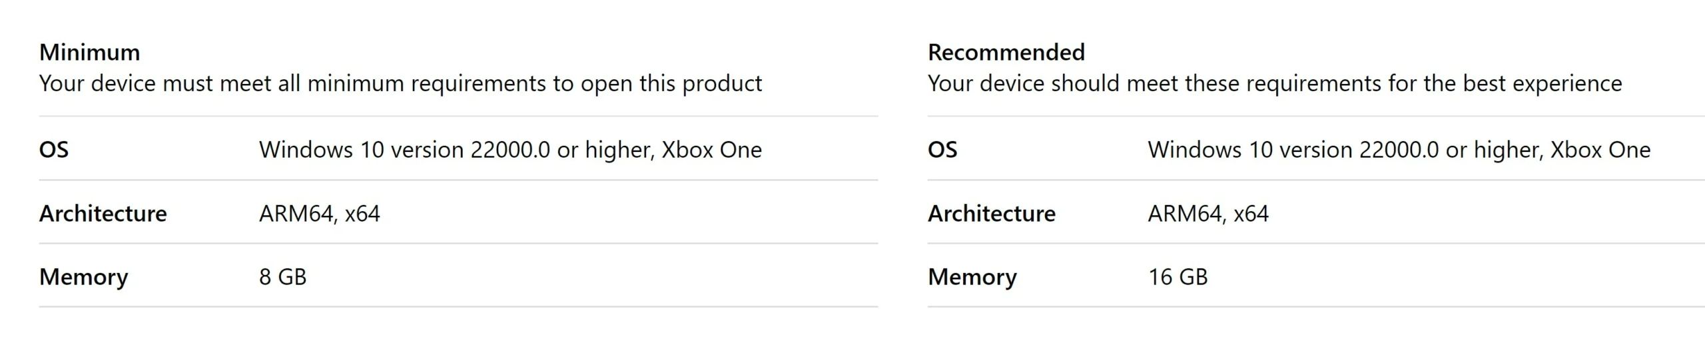Click 'Xbox One' in the Minimum OS row
1705x343 pixels.
tap(711, 150)
